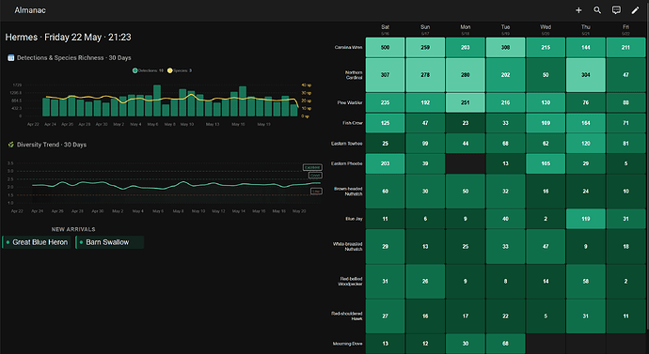Screen dimensions: 649x354
Task: Click the Carolina Wren row label
Action: 349,48
